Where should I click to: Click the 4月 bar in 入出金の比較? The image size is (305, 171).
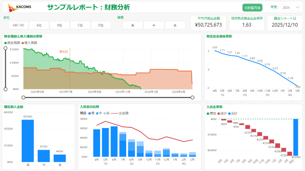[97, 143]
